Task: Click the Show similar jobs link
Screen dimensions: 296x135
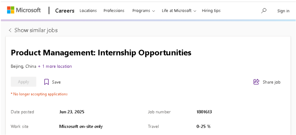Action: coord(36,30)
